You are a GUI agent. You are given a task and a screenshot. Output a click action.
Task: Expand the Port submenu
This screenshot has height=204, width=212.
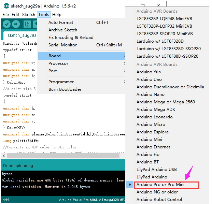(82, 71)
